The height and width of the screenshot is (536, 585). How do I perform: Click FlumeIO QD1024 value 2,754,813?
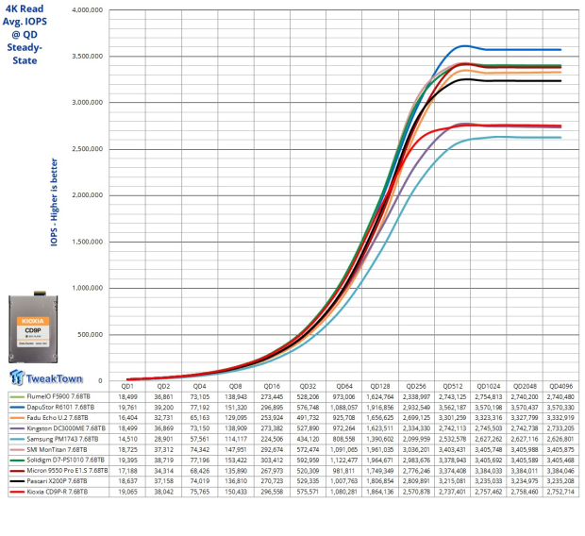[489, 396]
